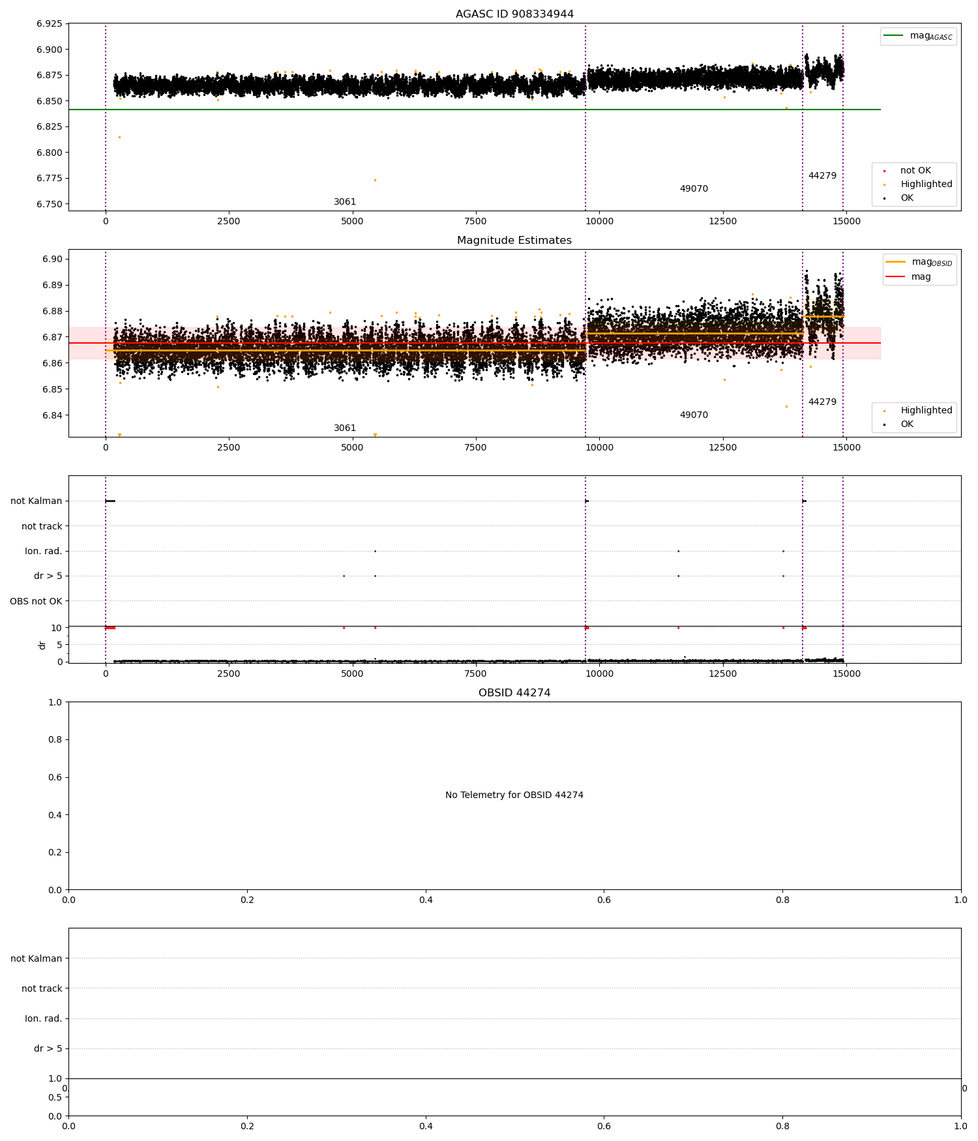This screenshot has width=978, height=1141.
Task: Click the 'not OK' legend entry in top plot
Action: pyautogui.click(x=915, y=171)
